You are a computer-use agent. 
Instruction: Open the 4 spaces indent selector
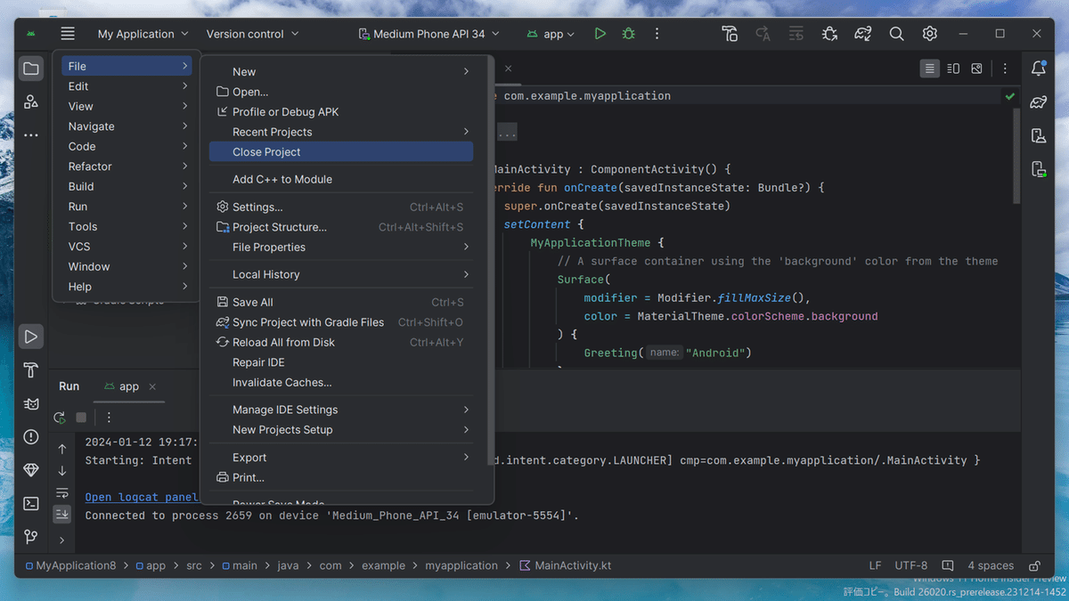pos(991,565)
